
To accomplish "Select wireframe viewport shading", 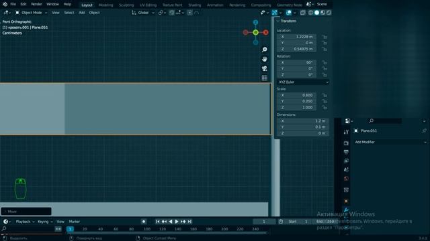I will [x=310, y=13].
